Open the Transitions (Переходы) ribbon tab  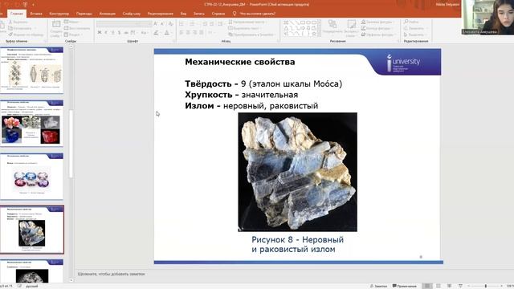click(x=84, y=14)
